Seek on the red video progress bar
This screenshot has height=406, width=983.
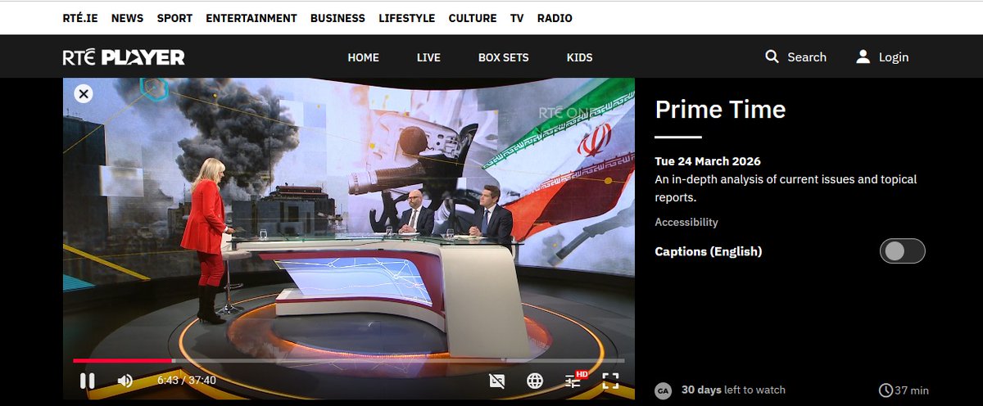(x=348, y=360)
